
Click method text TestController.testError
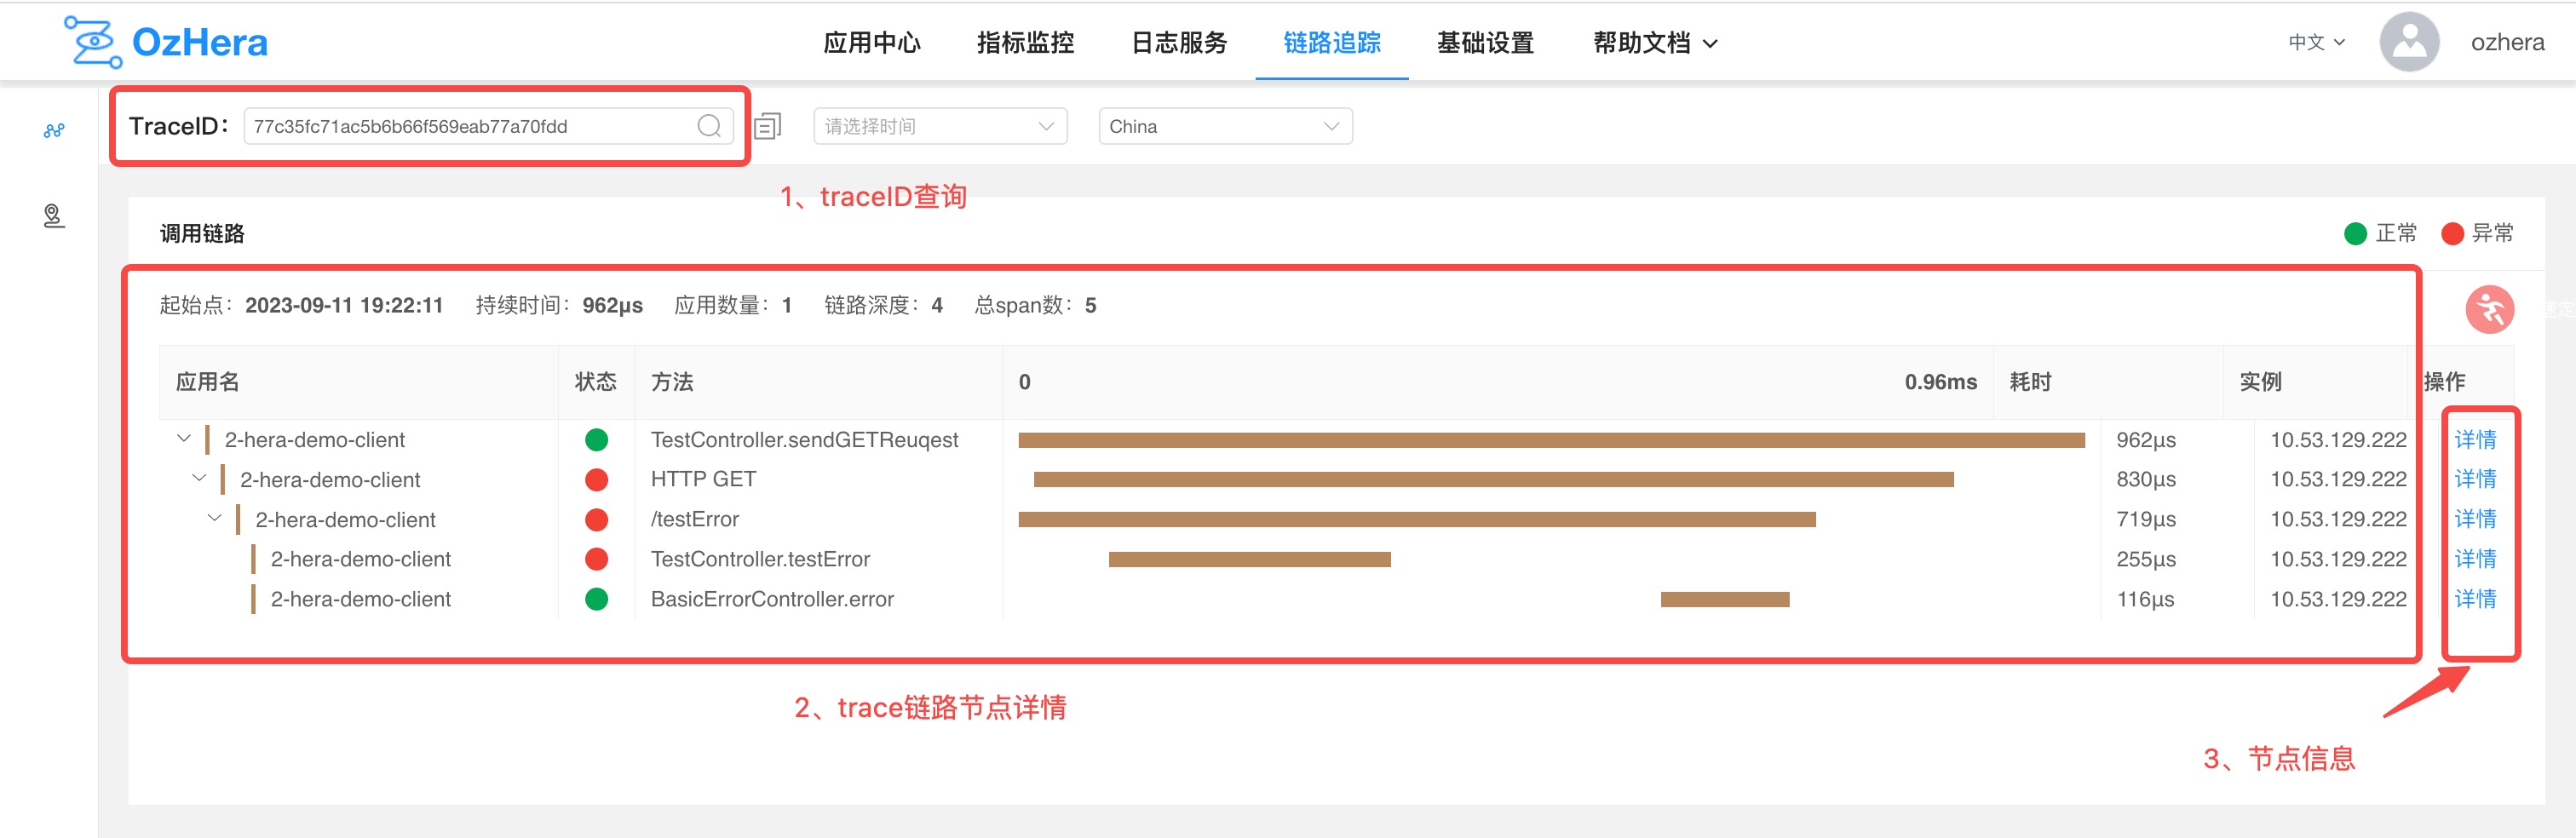click(x=760, y=559)
